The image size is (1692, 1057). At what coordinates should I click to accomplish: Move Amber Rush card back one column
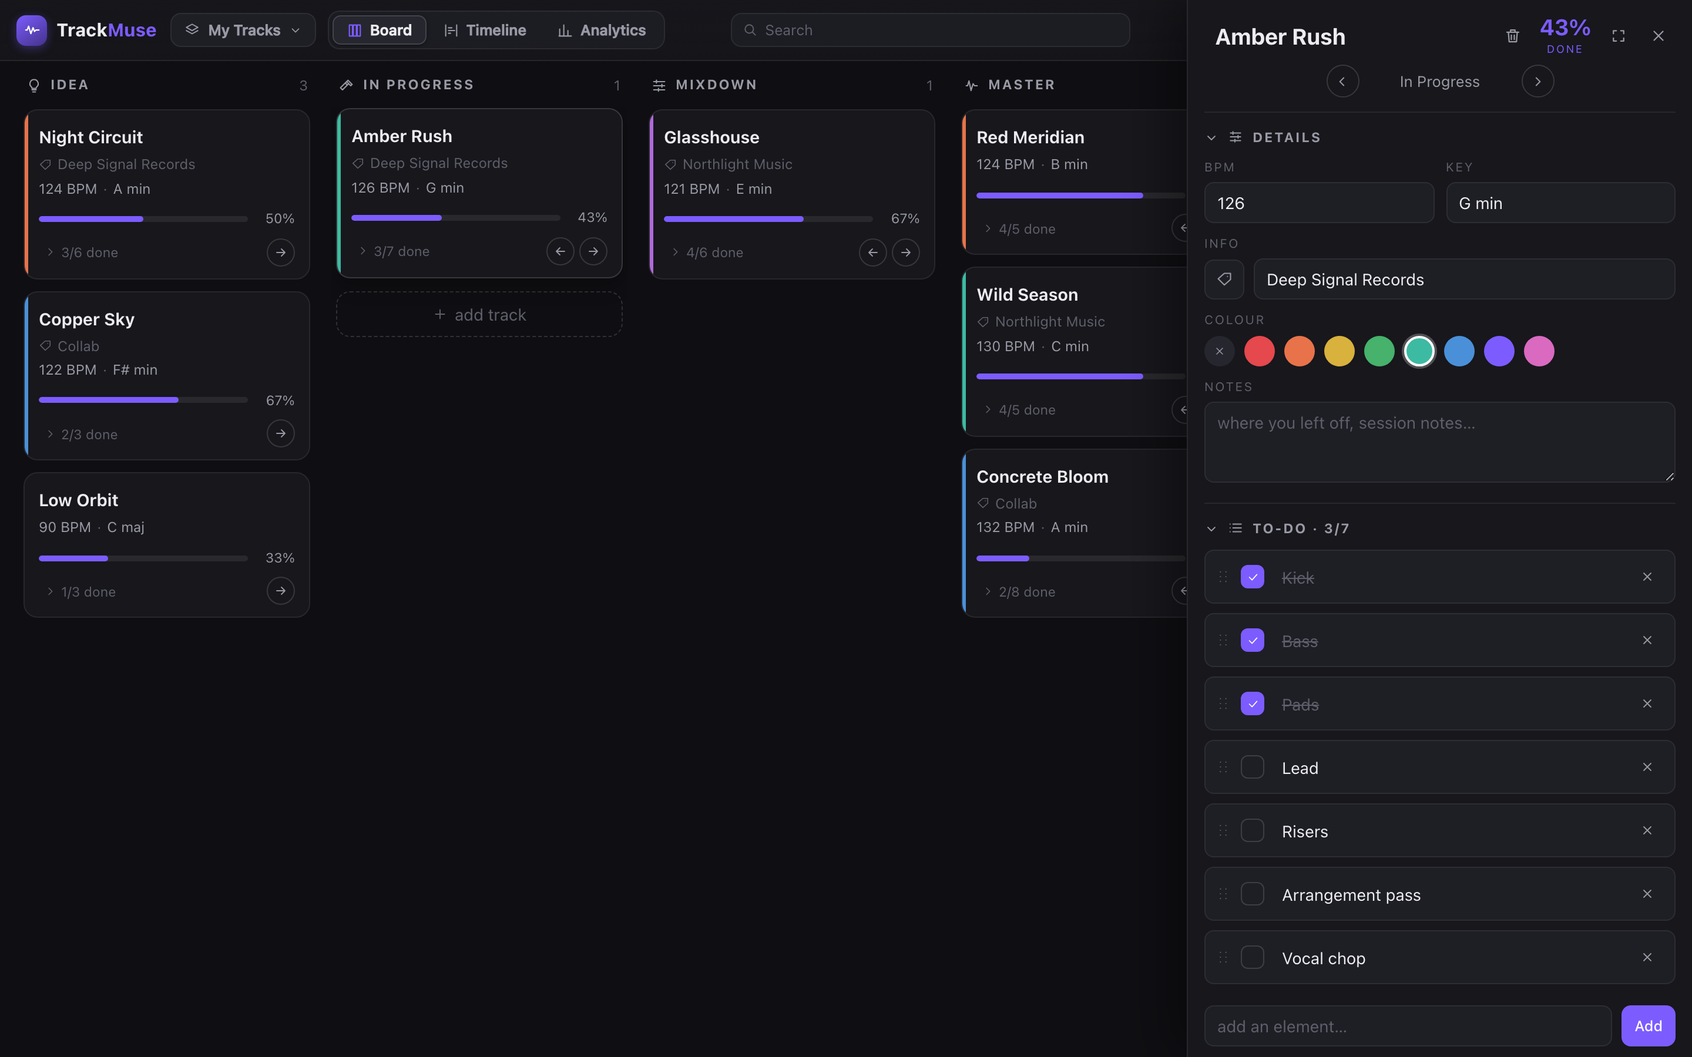click(x=560, y=251)
